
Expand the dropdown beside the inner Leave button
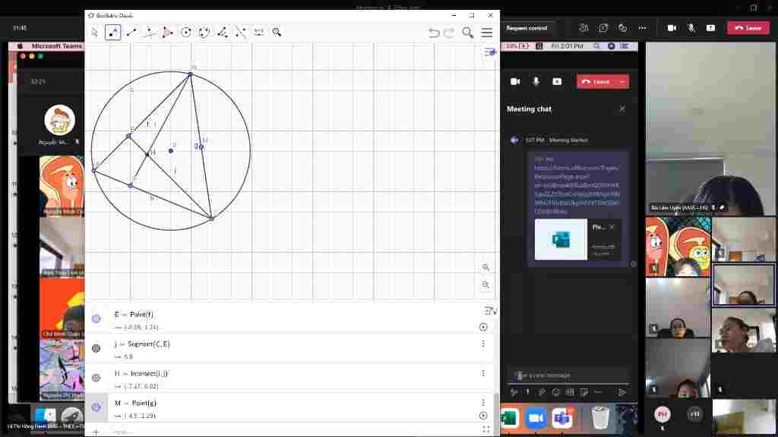[x=622, y=82]
